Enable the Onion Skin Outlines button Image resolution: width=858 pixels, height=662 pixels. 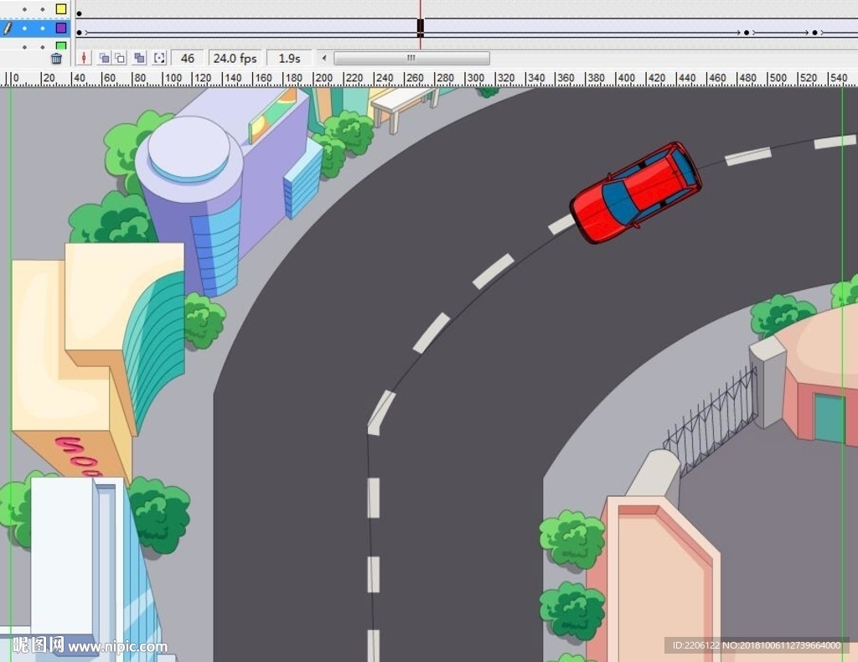coord(120,59)
